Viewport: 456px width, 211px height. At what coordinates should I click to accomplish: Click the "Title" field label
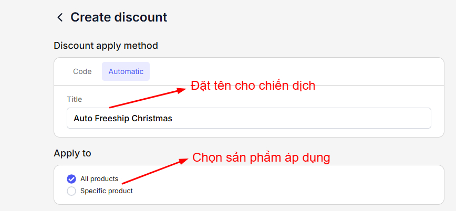[x=75, y=99]
